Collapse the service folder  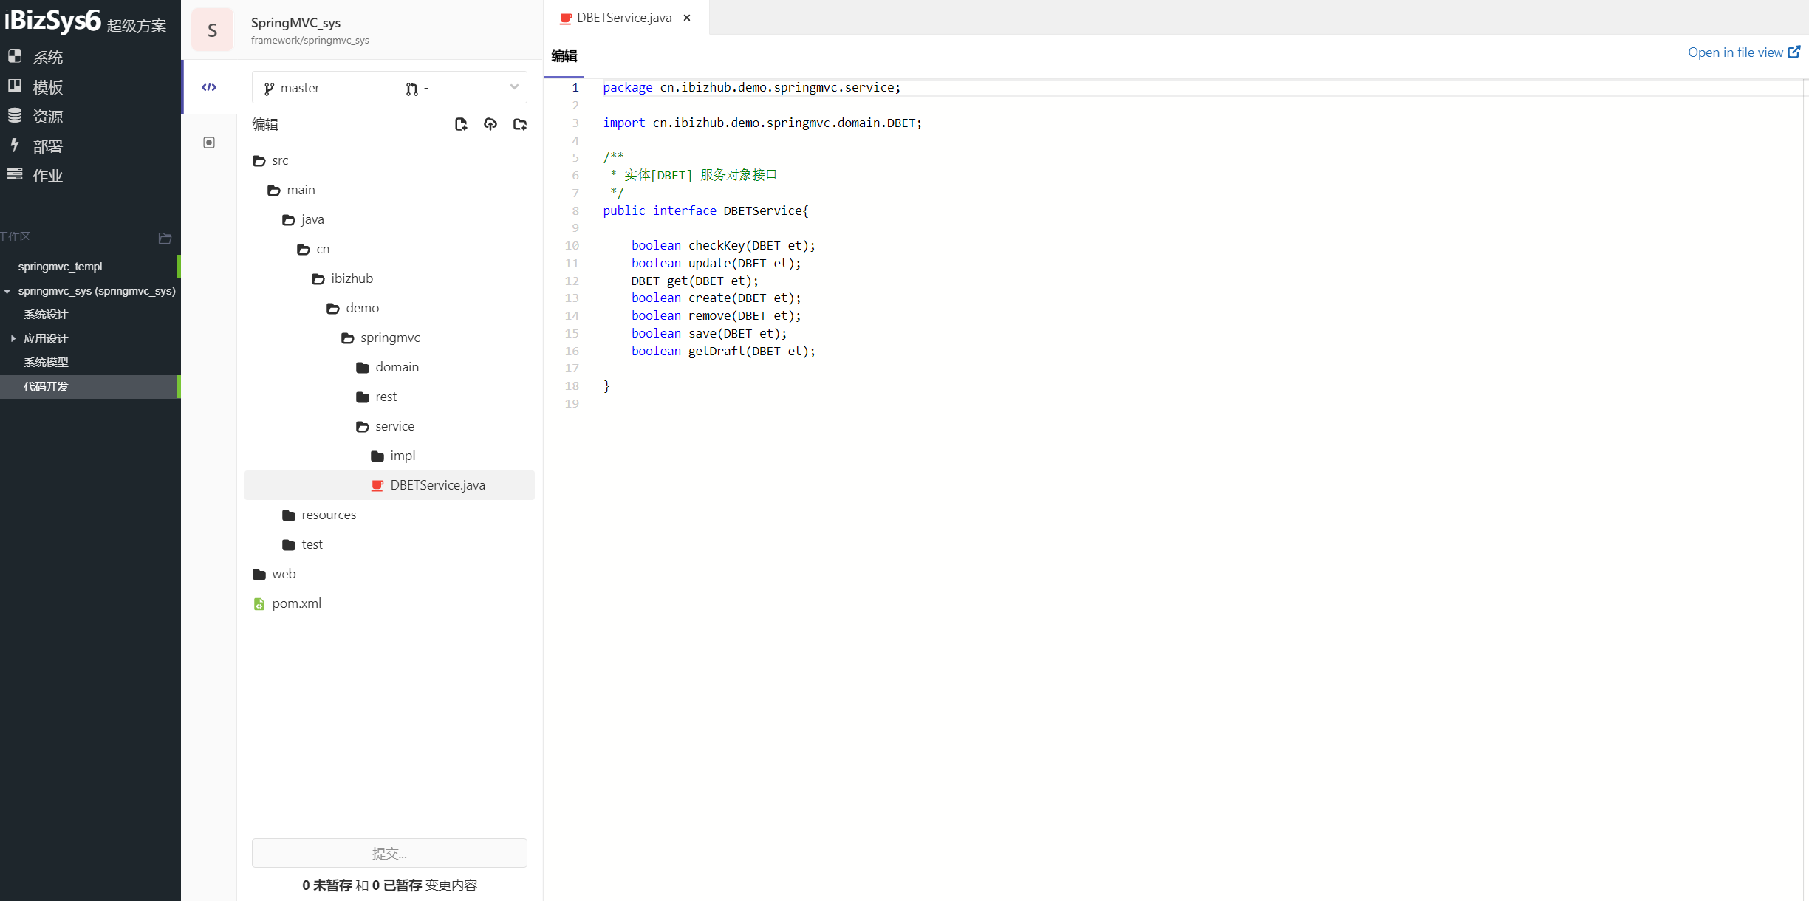point(363,427)
